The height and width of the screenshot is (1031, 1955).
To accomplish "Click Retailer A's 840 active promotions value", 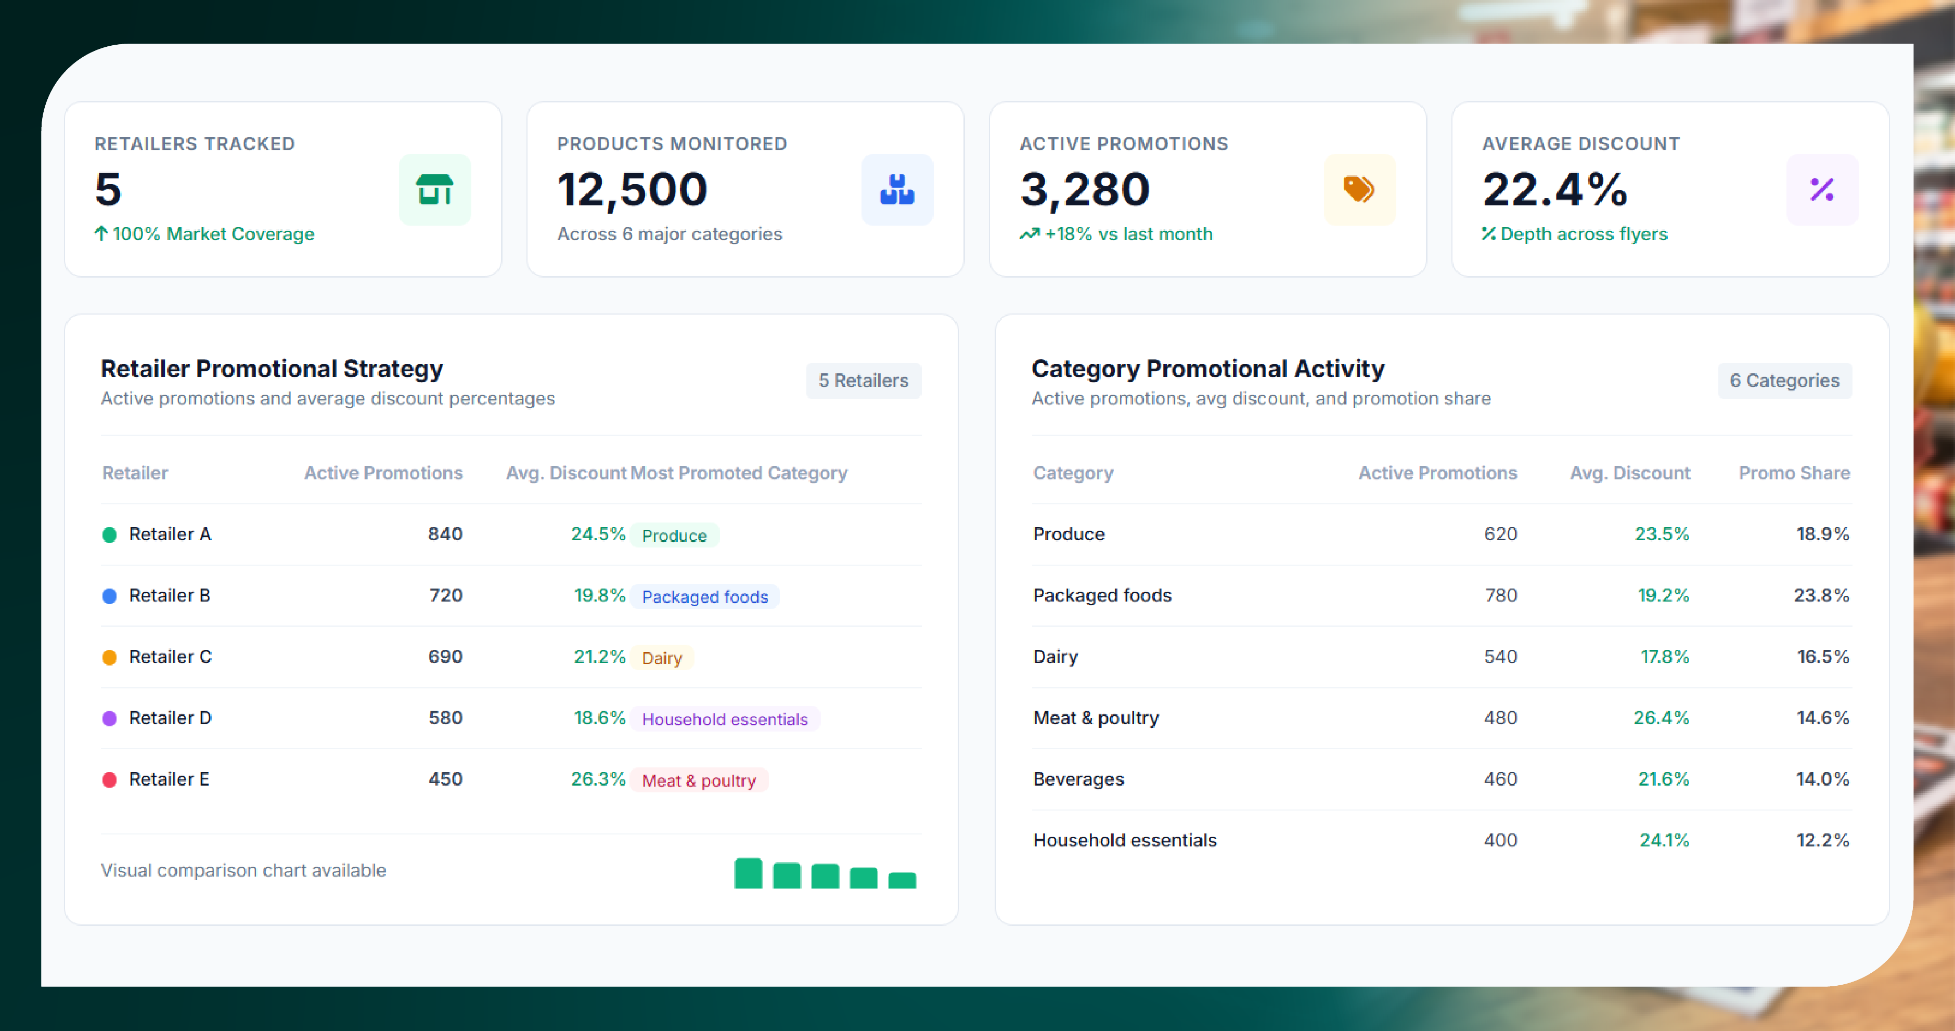I will [445, 534].
